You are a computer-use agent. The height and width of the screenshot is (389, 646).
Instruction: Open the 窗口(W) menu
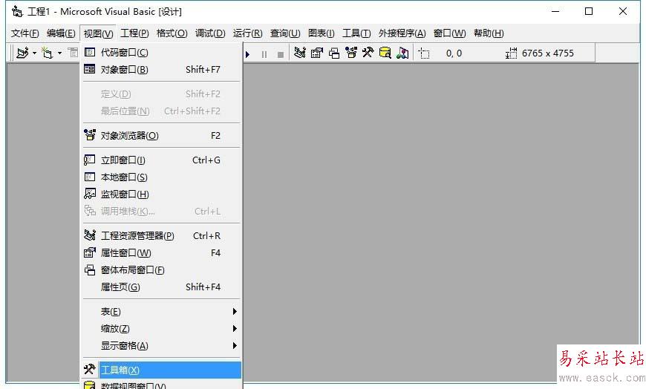pyautogui.click(x=449, y=33)
